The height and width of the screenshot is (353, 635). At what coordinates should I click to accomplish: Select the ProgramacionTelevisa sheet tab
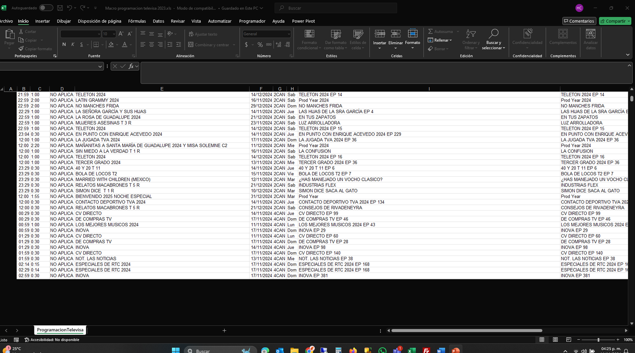(x=60, y=330)
